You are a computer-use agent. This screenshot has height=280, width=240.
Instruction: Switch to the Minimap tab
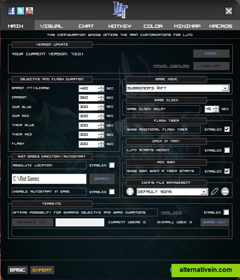(x=187, y=26)
